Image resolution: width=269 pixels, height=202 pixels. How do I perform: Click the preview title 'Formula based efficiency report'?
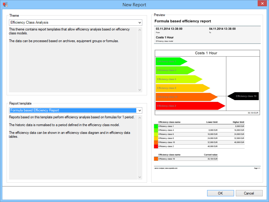pos(183,21)
